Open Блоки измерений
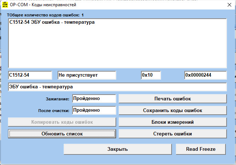236x165 pixels. [173, 122]
